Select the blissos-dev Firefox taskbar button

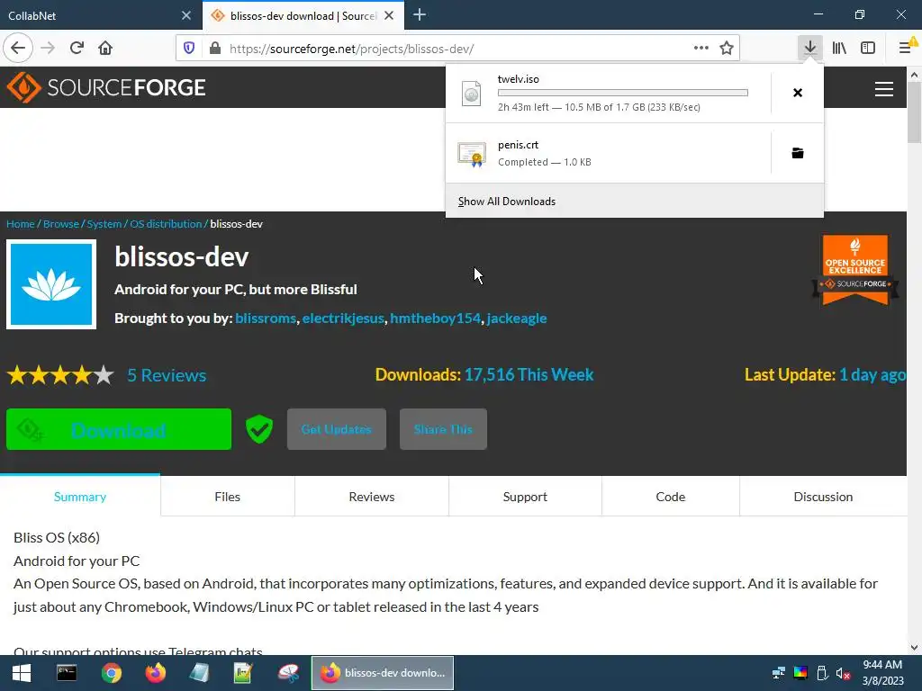click(x=383, y=673)
